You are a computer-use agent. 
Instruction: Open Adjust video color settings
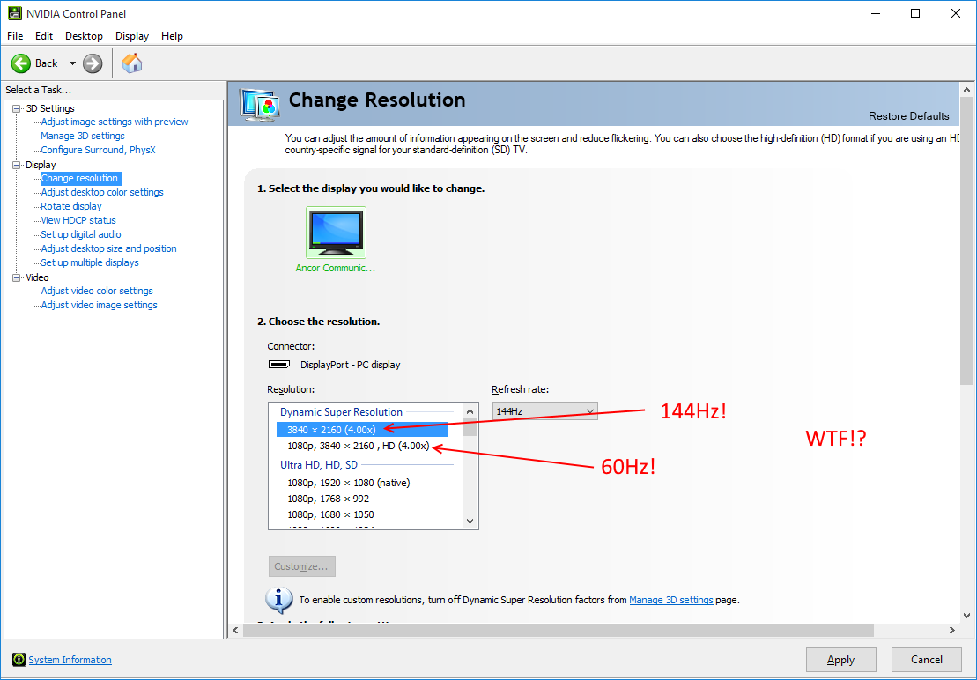[97, 291]
